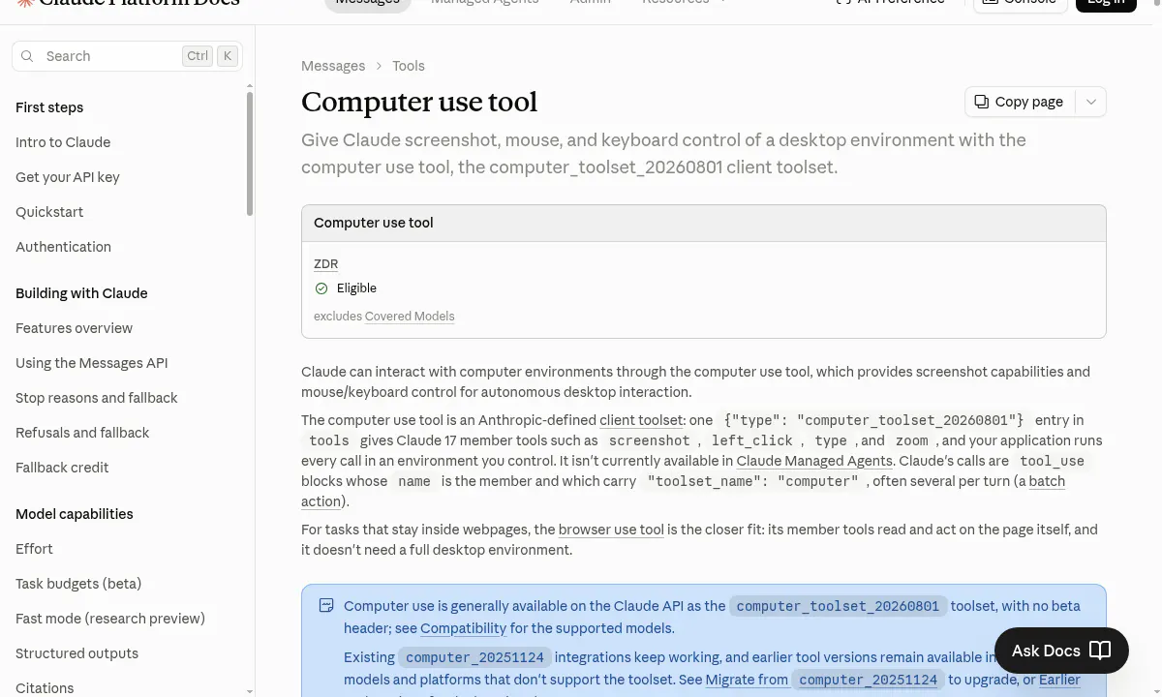The image size is (1162, 697).
Task: Click the tool_use inline code
Action: (x=1053, y=461)
